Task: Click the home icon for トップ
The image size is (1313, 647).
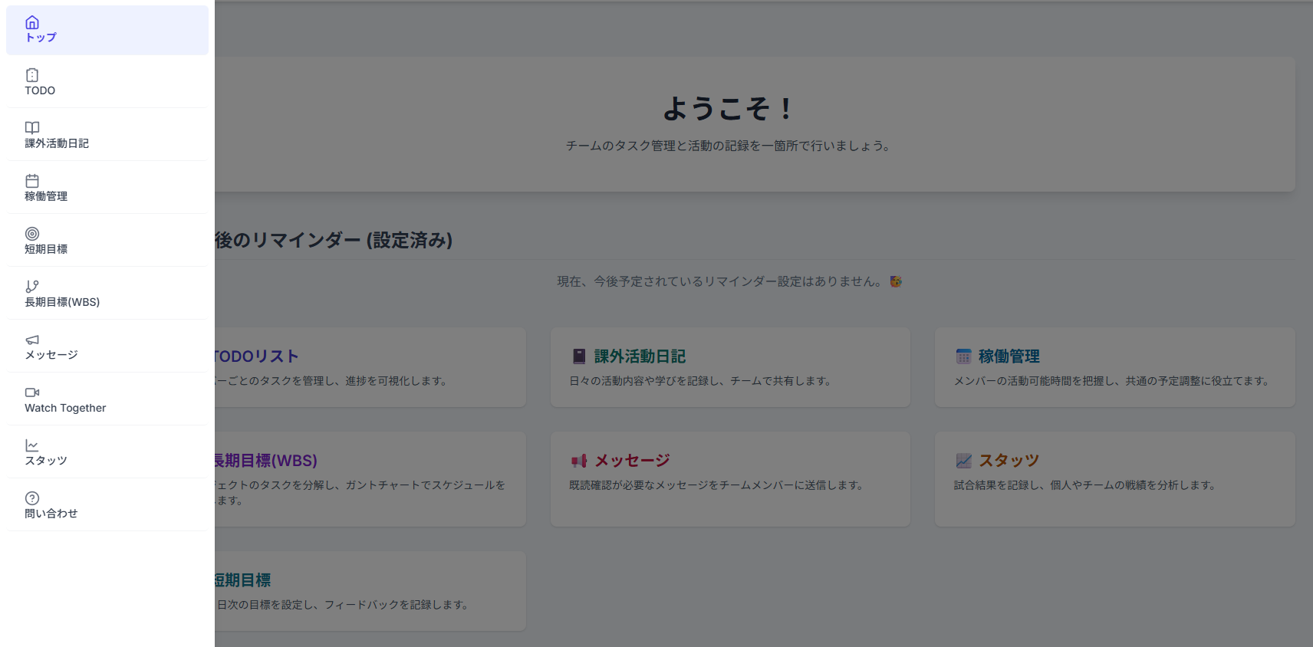Action: (32, 22)
